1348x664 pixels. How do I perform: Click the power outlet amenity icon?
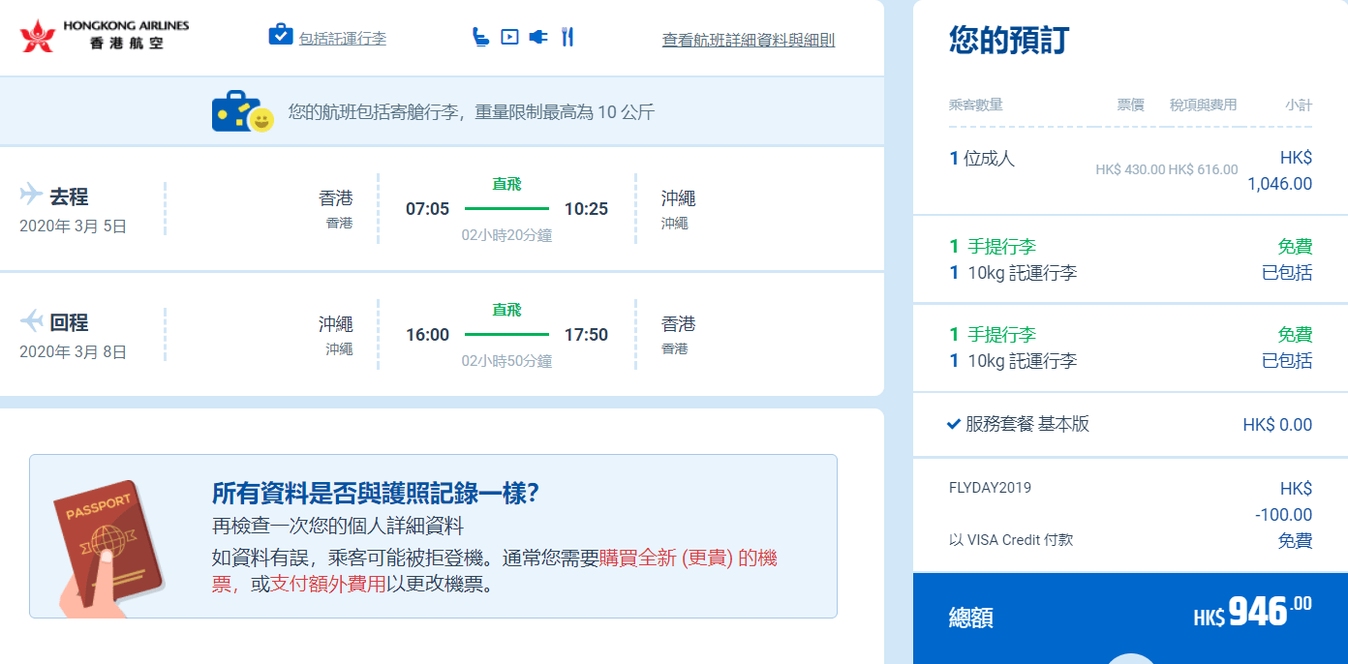click(538, 37)
